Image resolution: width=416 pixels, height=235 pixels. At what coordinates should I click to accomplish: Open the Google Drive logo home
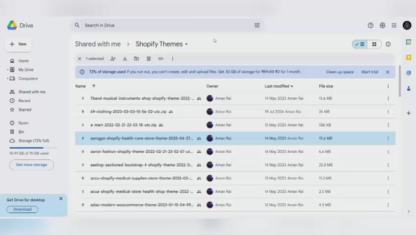20,25
